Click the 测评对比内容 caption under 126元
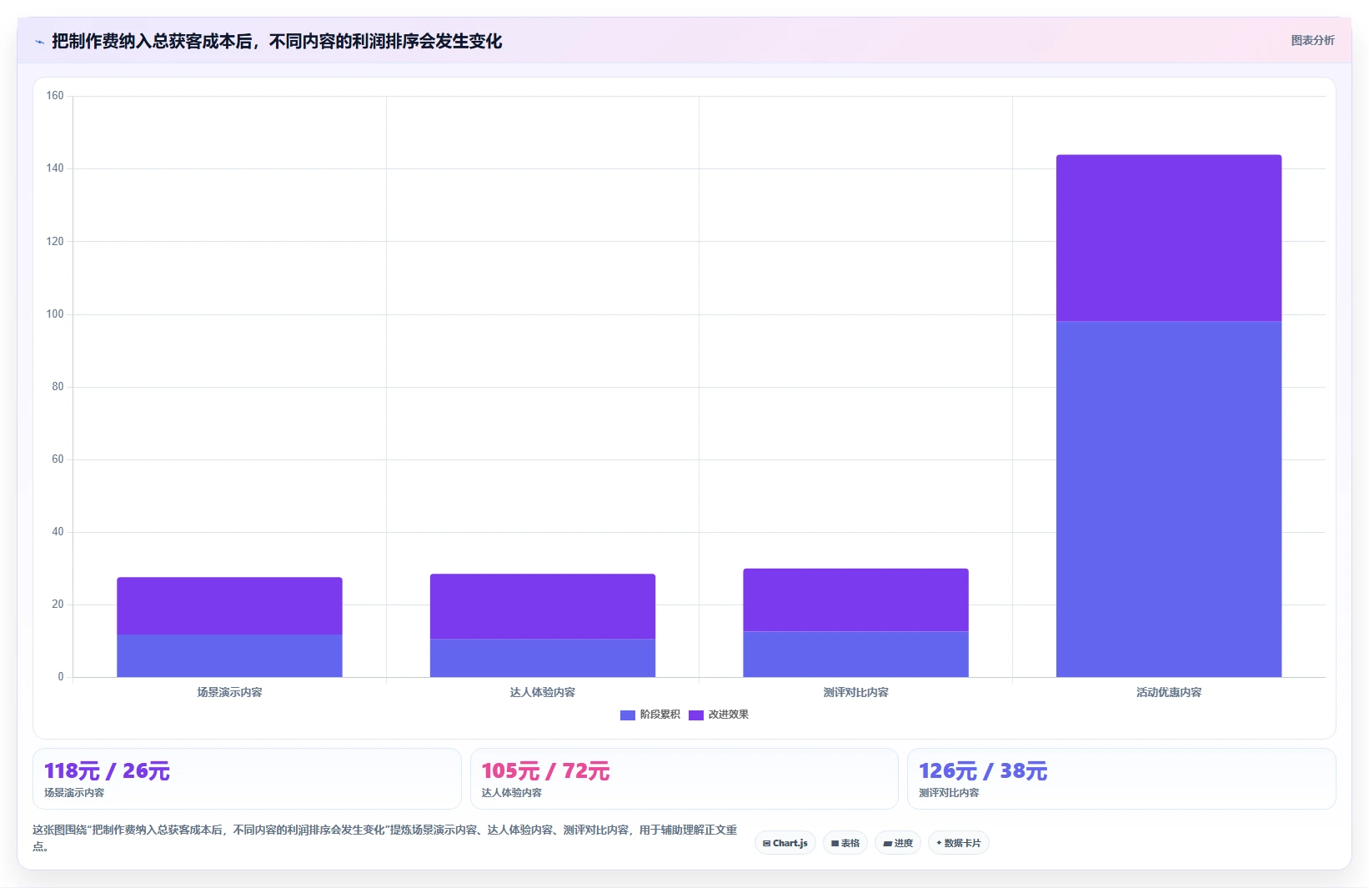 (949, 793)
